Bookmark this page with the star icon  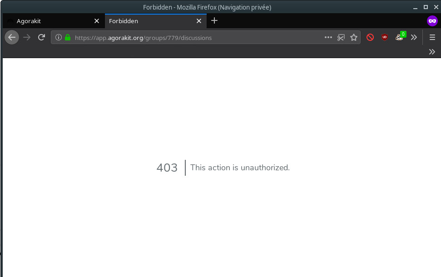(354, 38)
